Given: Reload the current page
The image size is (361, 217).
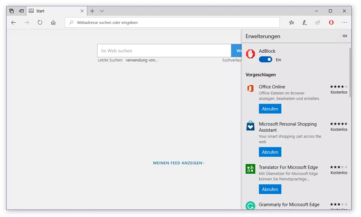Looking at the screenshot, I should [x=40, y=22].
